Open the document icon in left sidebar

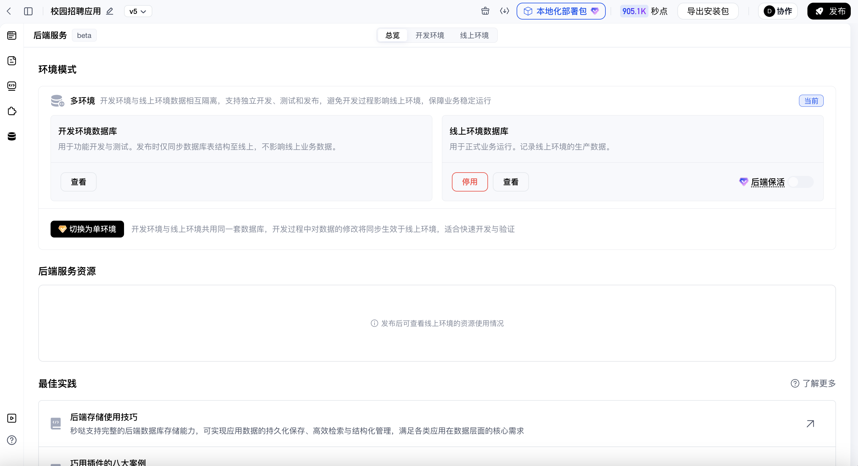(x=12, y=60)
